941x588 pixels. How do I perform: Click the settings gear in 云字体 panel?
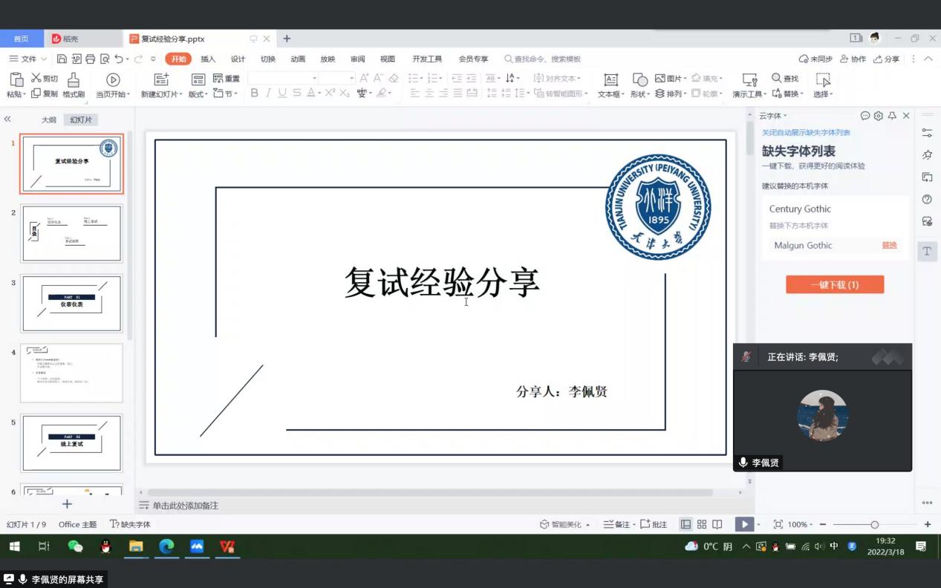pos(879,116)
